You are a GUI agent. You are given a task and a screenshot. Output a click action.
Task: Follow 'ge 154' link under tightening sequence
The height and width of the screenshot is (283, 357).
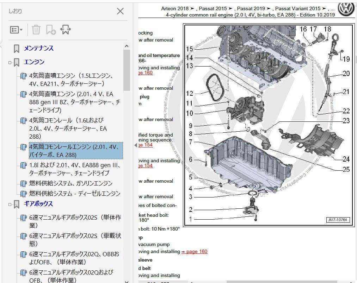point(146,145)
